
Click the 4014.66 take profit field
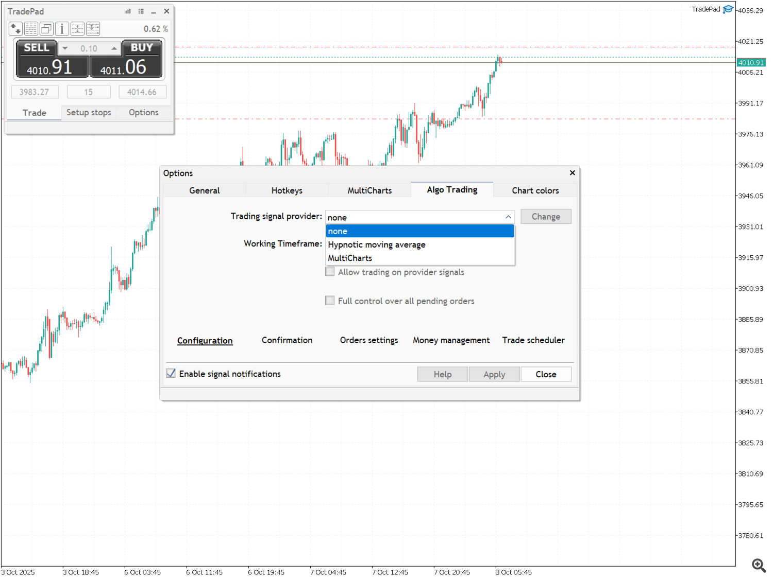tap(142, 92)
